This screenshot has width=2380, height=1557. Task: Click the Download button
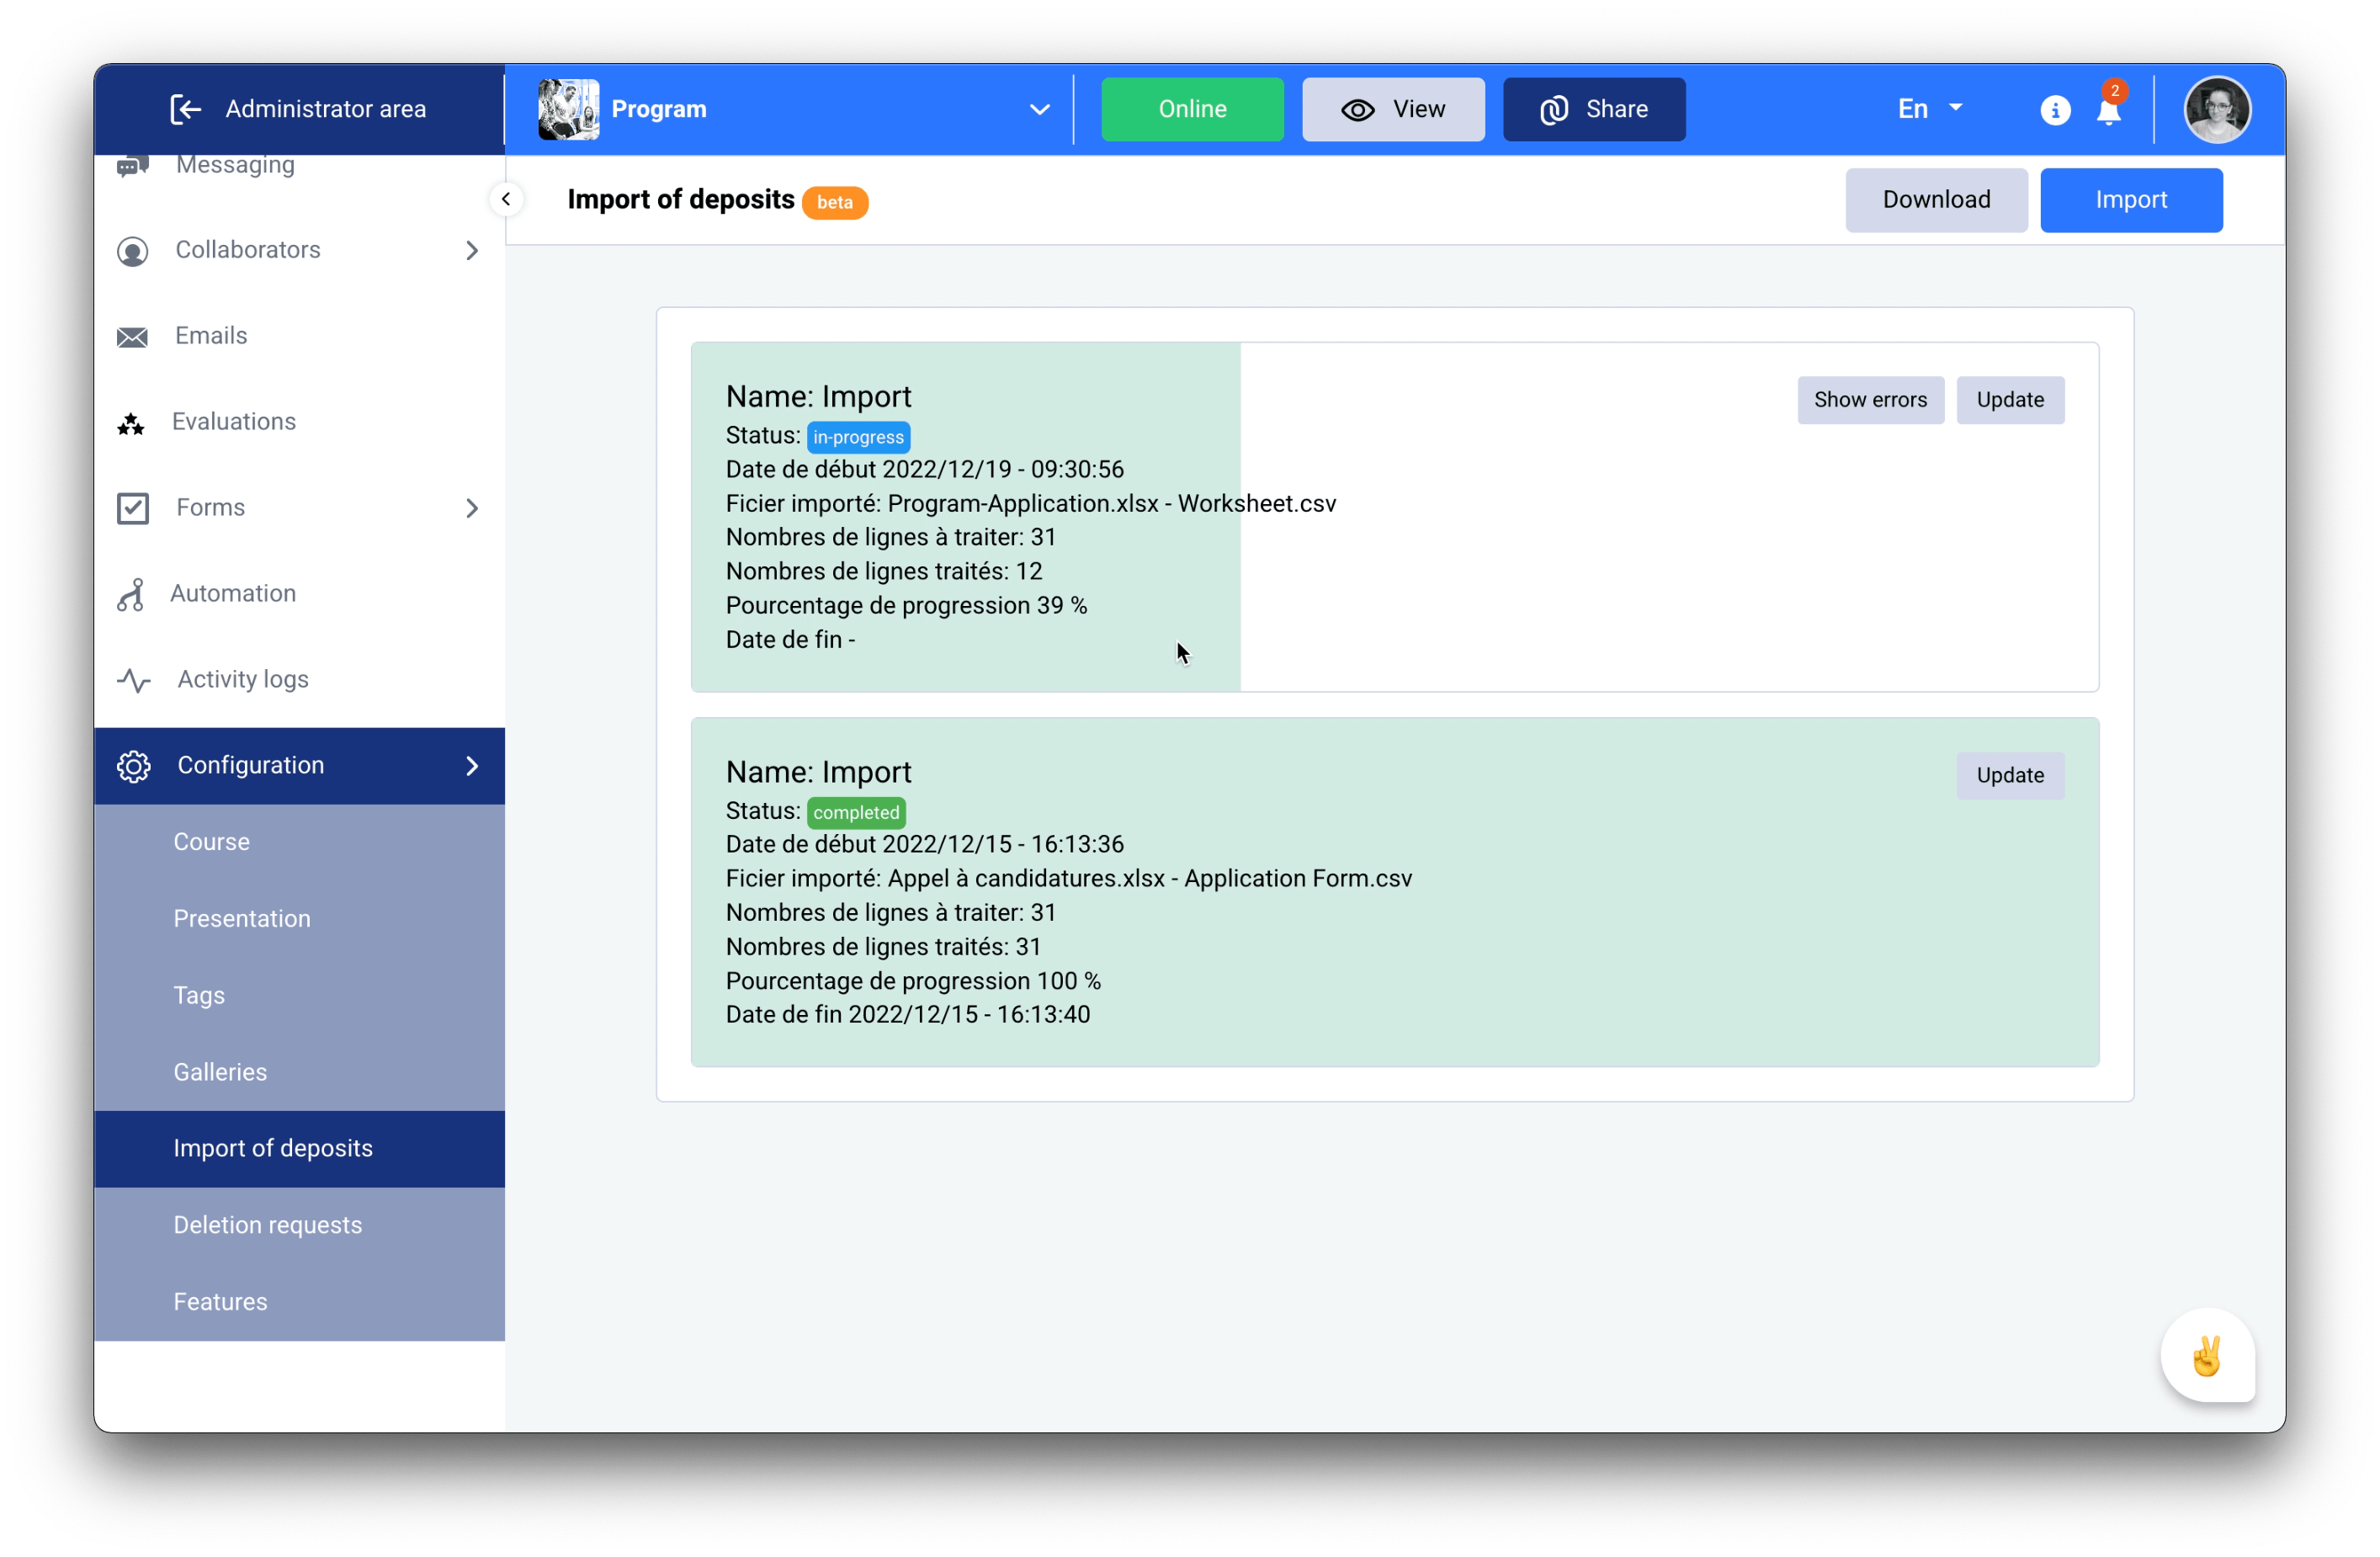[x=1936, y=200]
